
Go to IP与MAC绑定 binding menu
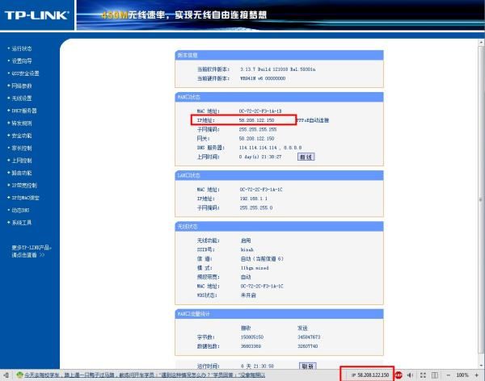coord(25,198)
